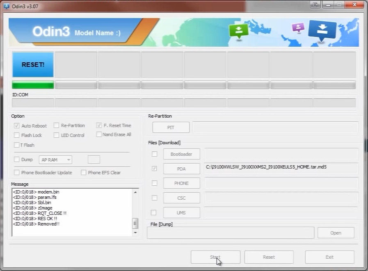Click the large blue download bubble icon
368x271 pixels.
(x=322, y=30)
